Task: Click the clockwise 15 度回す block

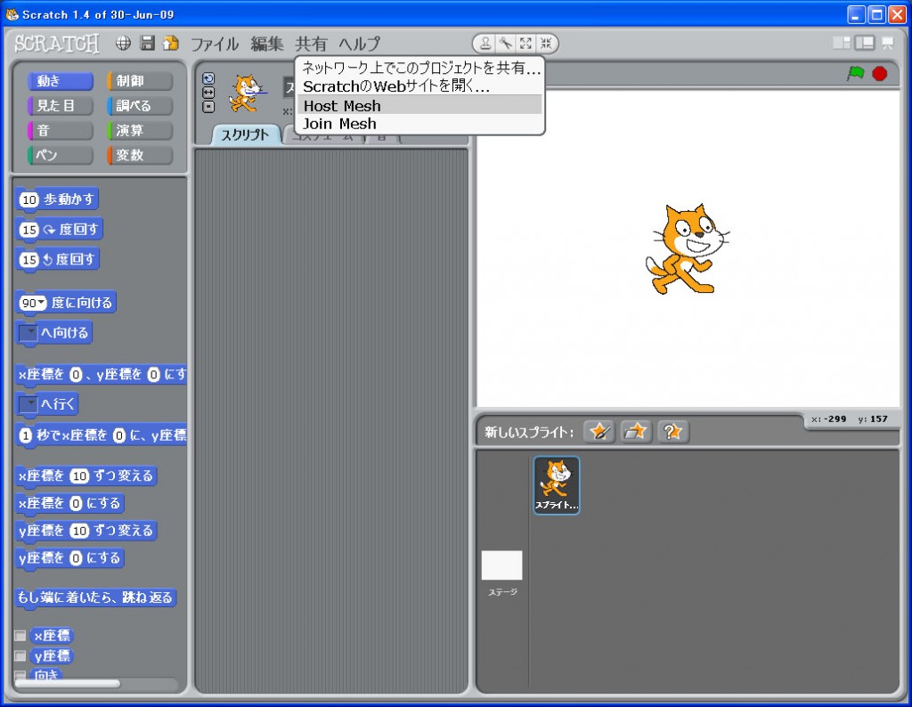Action: [60, 230]
